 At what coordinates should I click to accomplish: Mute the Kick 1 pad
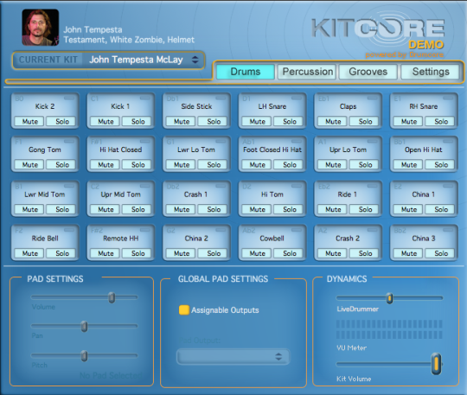click(x=106, y=122)
